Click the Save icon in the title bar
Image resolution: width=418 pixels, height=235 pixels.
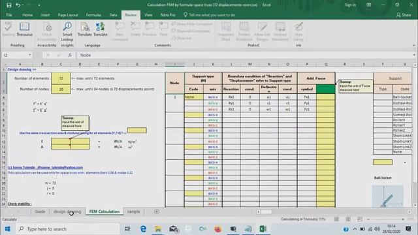[x=8, y=5]
